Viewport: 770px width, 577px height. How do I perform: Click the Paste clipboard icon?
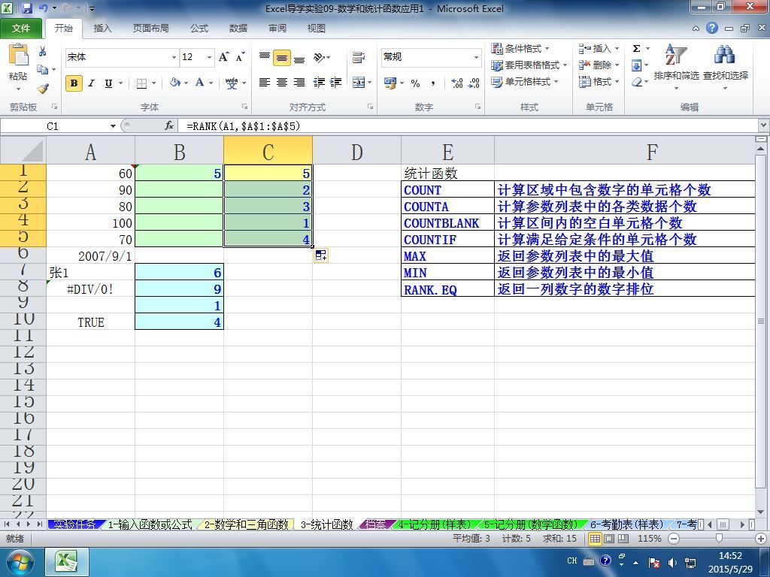[x=19, y=56]
